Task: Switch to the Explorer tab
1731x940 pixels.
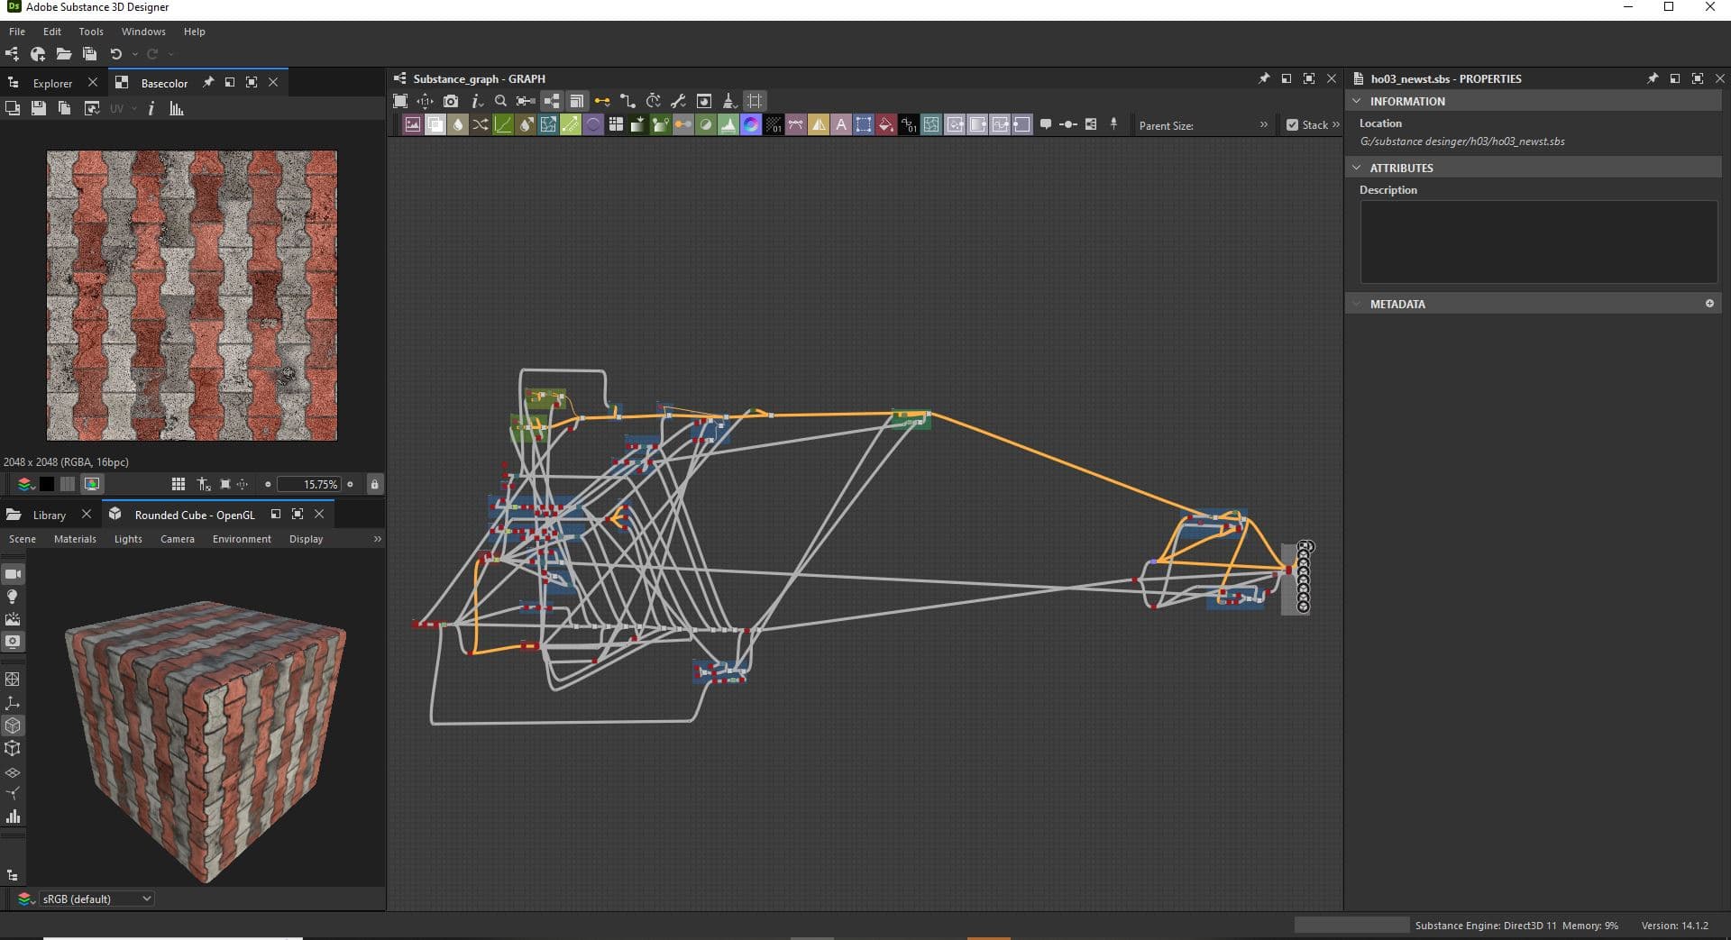Action: 52,83
